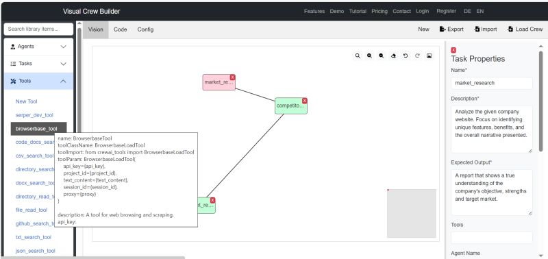Collapse the Tools section chevron

coord(63,81)
